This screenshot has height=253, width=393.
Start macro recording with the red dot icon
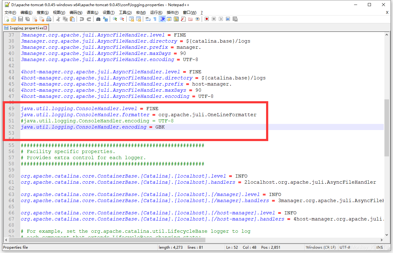tap(207, 19)
